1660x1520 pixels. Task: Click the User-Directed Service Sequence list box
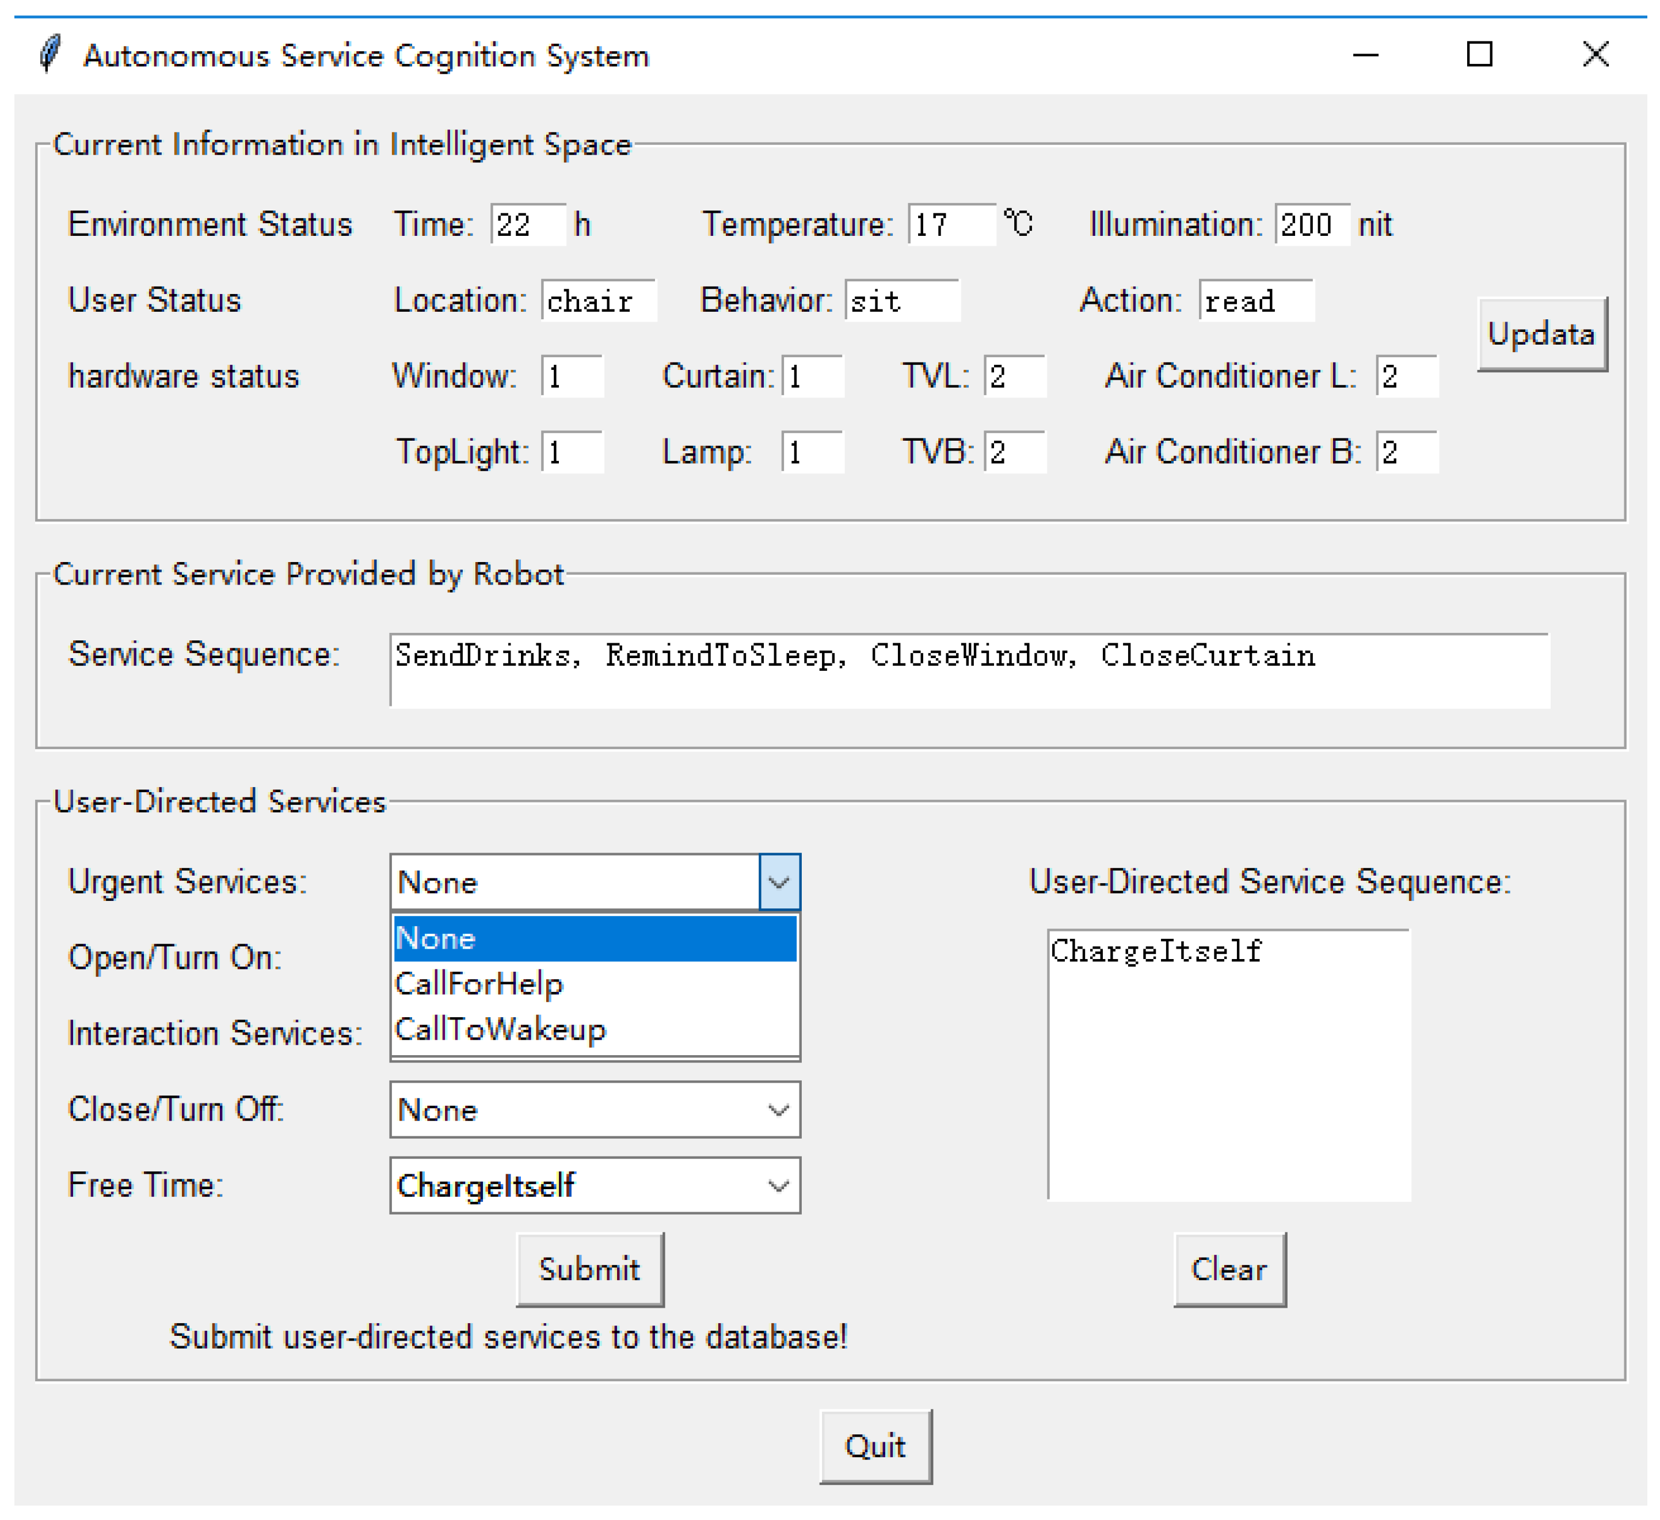pyautogui.click(x=1228, y=1065)
